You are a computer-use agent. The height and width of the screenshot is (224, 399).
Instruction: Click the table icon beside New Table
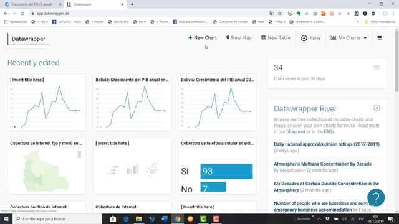[x=264, y=37]
